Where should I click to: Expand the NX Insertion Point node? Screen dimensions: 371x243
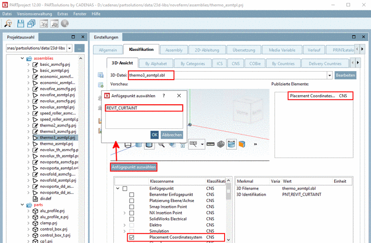pyautogui.click(x=125, y=213)
